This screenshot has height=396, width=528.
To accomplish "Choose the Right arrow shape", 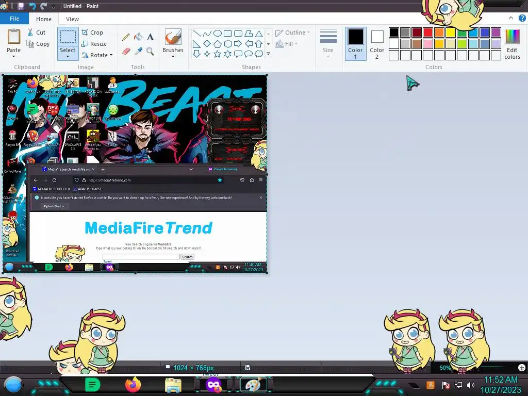I will point(238,44).
